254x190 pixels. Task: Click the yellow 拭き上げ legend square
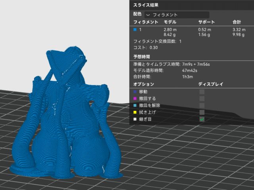[x=135, y=112]
